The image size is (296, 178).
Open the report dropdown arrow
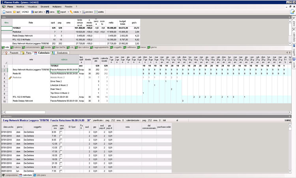(67, 12)
